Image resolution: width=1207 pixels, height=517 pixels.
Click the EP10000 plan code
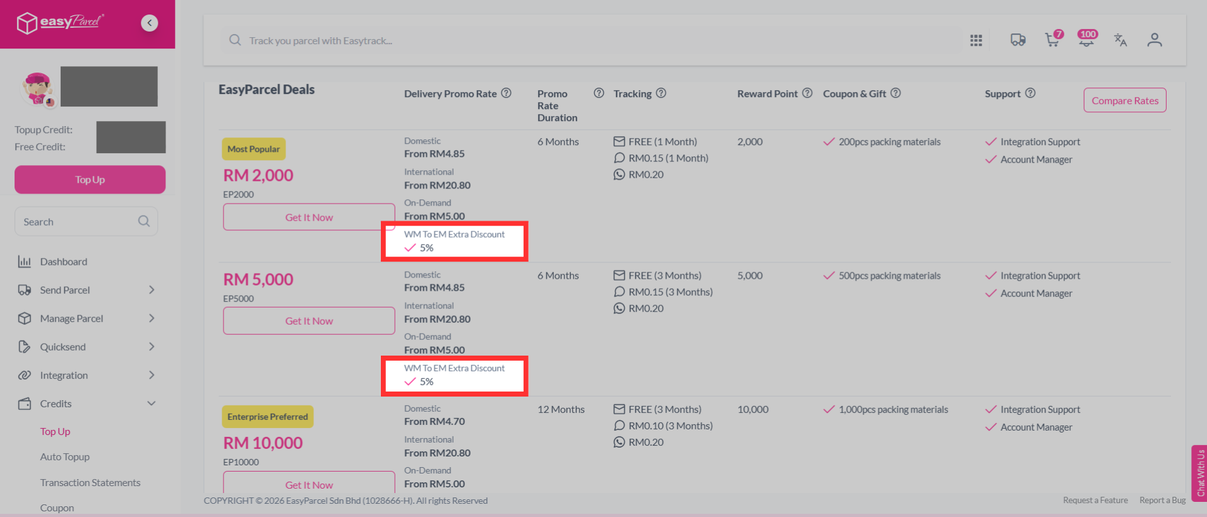point(241,462)
